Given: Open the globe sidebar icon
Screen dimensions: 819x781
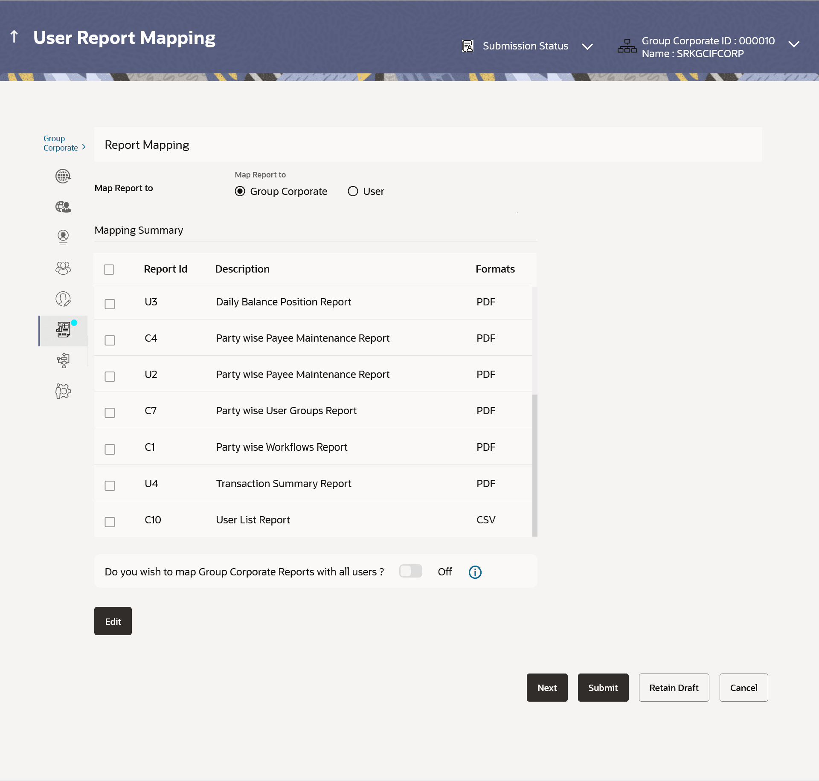Looking at the screenshot, I should [x=63, y=176].
